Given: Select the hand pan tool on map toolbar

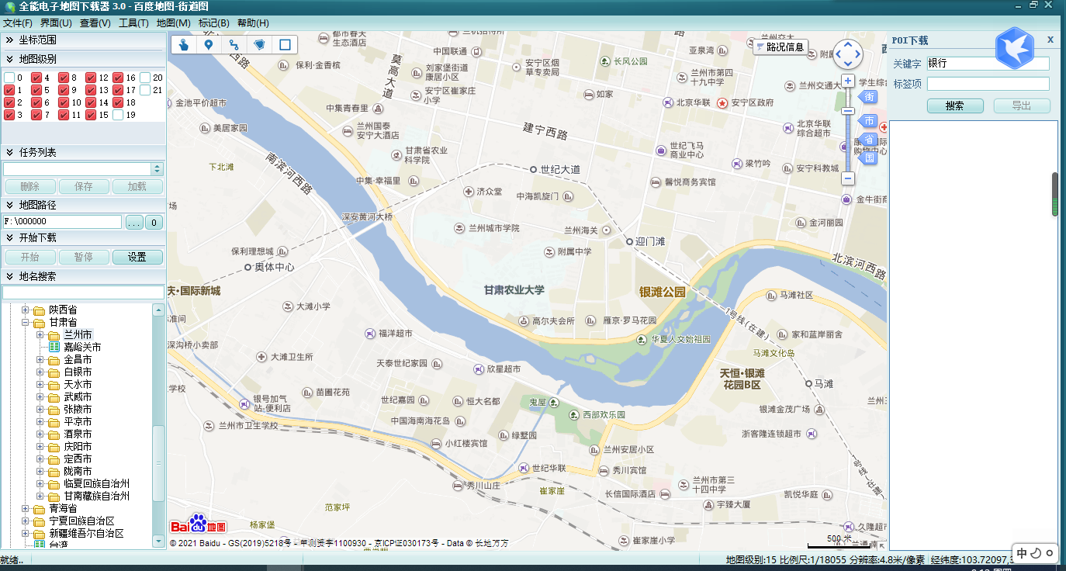Looking at the screenshot, I should pyautogui.click(x=184, y=44).
